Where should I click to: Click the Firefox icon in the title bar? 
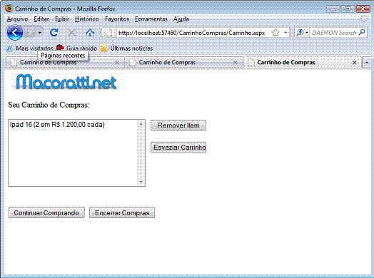click(x=9, y=9)
